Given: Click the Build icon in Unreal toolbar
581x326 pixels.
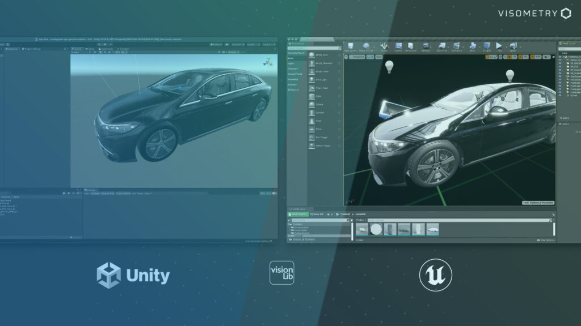Looking at the screenshot, I should click(x=473, y=46).
